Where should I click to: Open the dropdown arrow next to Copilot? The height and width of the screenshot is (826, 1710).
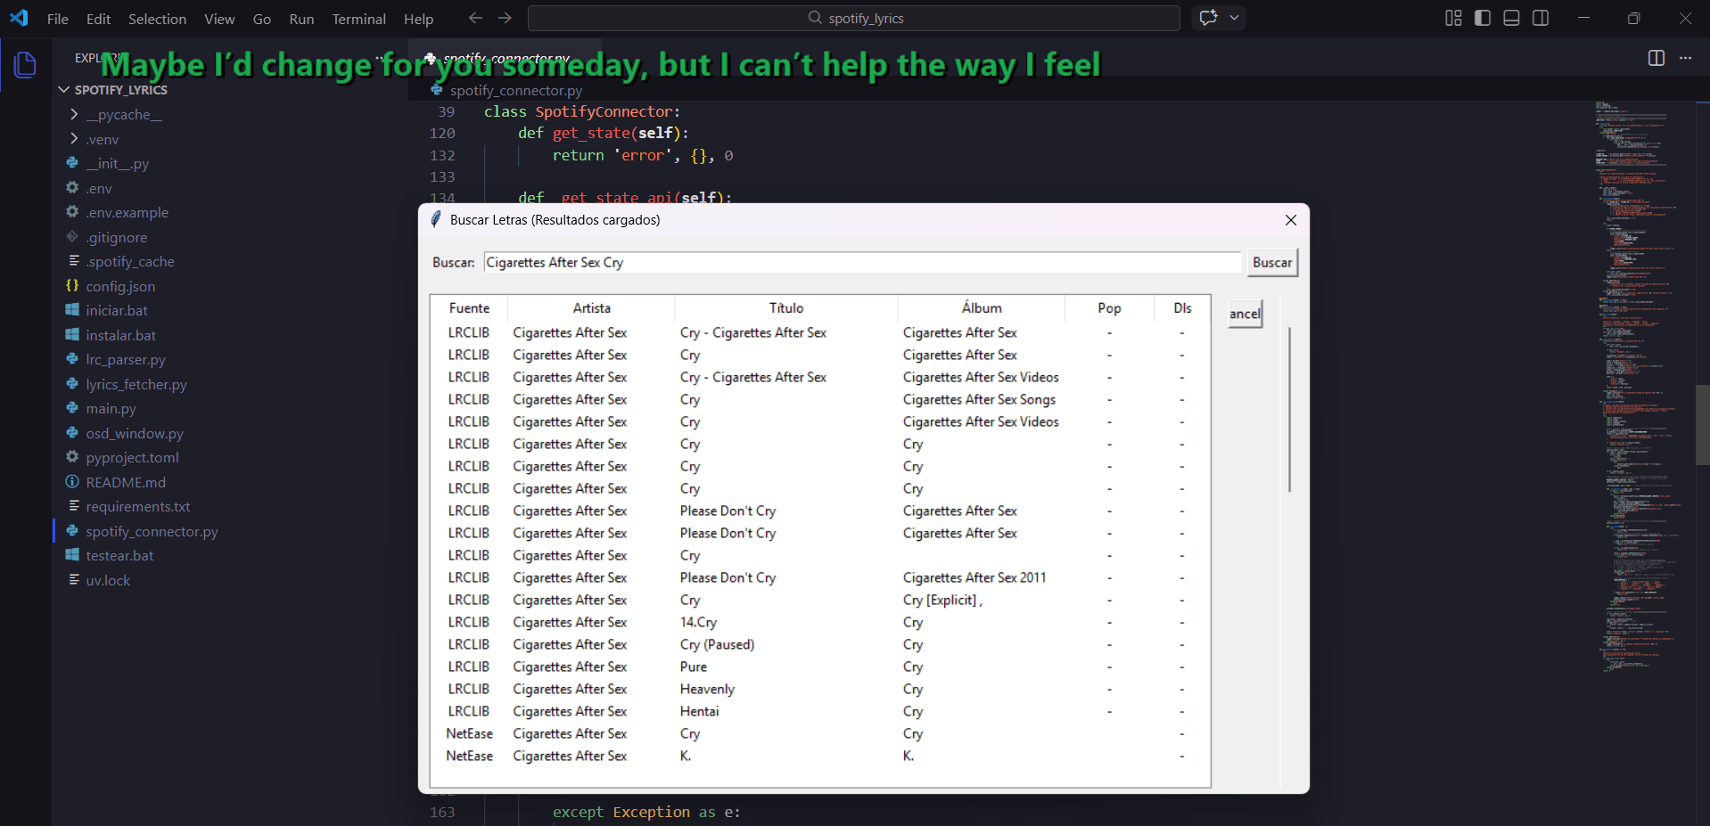click(x=1235, y=18)
